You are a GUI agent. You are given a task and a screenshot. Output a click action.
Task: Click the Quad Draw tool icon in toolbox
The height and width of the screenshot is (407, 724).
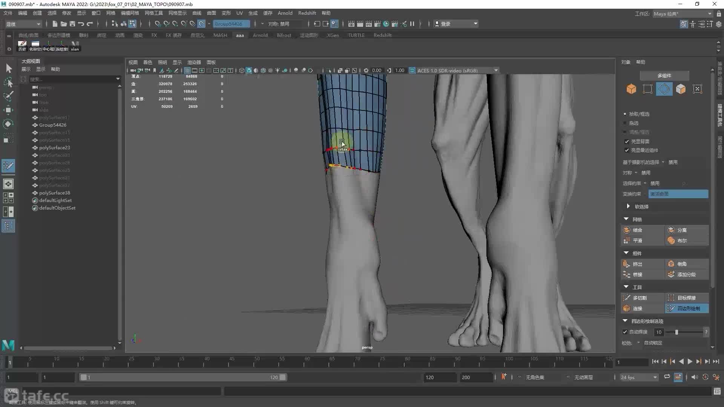(8, 165)
